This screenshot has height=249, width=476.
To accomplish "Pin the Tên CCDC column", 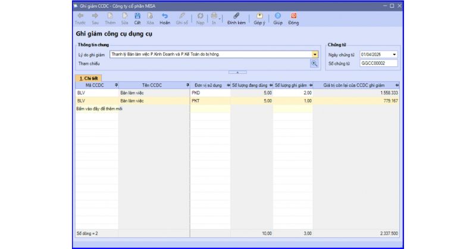I will coord(187,85).
